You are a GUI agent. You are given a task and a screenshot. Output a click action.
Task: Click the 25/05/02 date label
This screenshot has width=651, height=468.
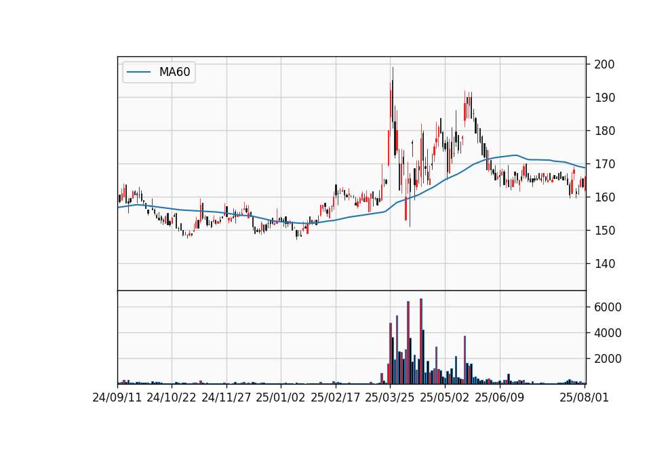click(445, 397)
